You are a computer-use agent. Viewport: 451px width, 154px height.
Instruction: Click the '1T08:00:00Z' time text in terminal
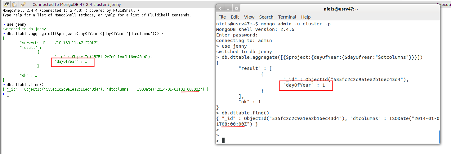(232, 124)
